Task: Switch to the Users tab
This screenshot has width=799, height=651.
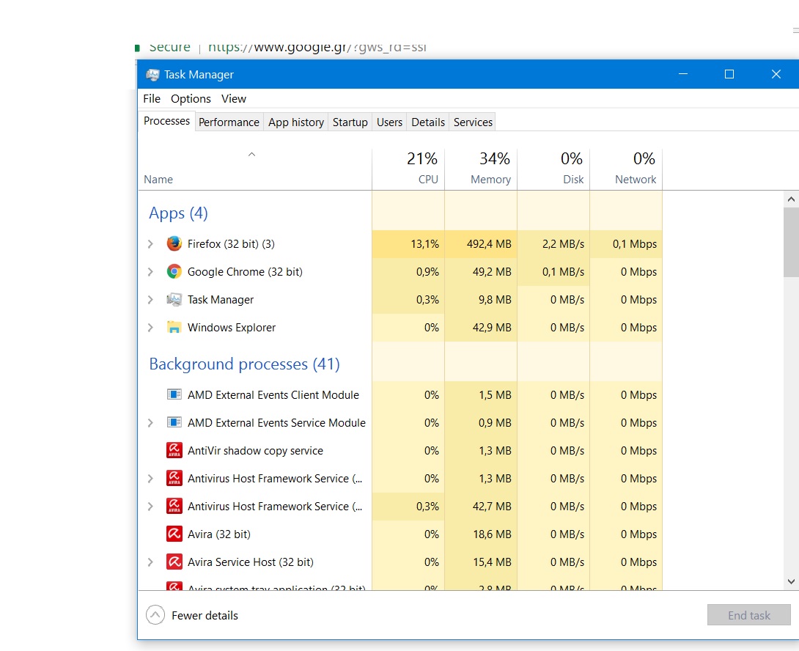Action: pos(389,122)
